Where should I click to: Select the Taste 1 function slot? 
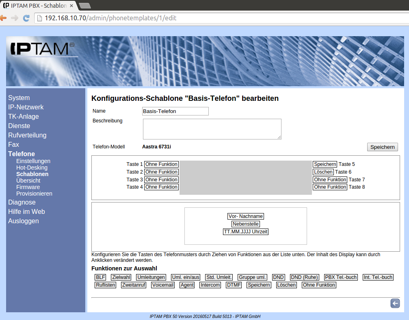(x=161, y=164)
